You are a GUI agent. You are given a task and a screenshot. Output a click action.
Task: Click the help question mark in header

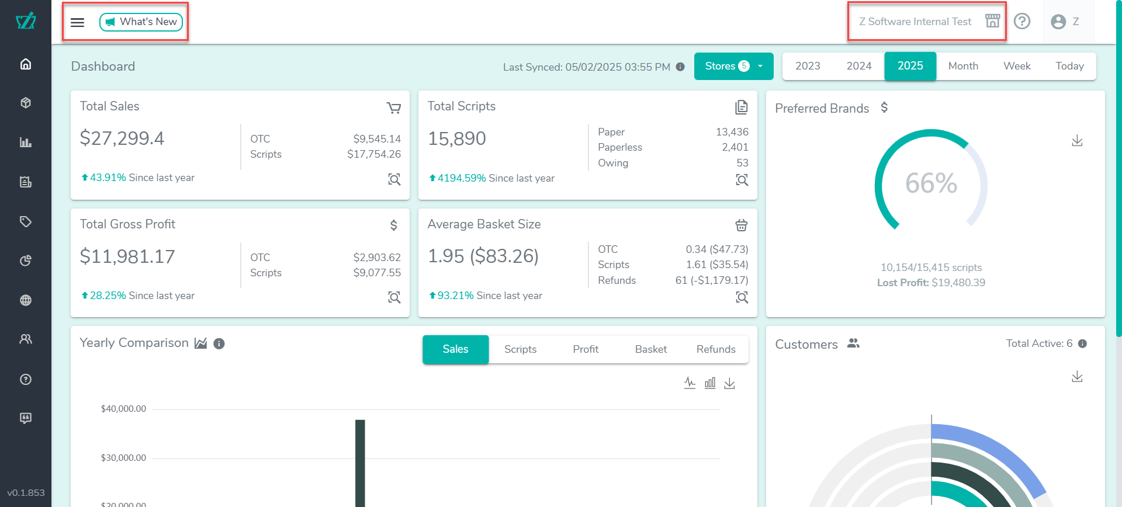point(1022,22)
